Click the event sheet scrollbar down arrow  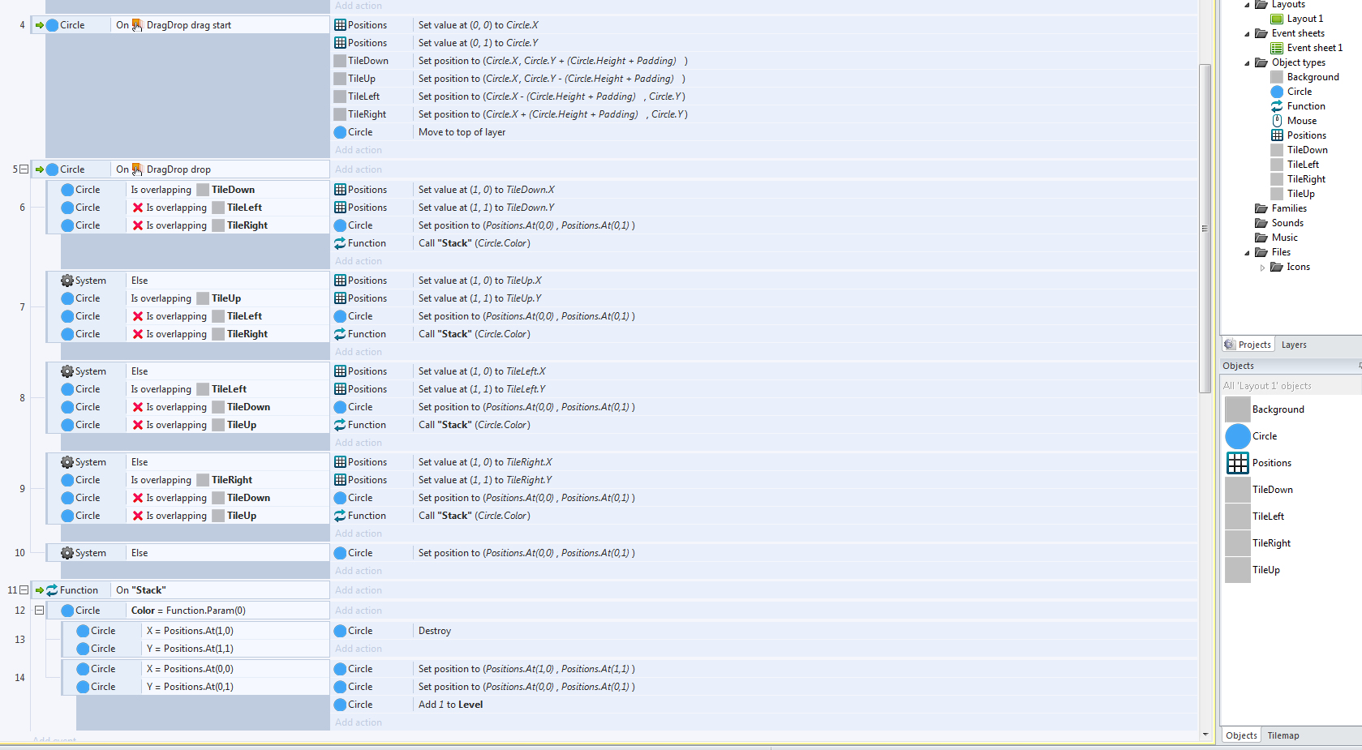1205,735
